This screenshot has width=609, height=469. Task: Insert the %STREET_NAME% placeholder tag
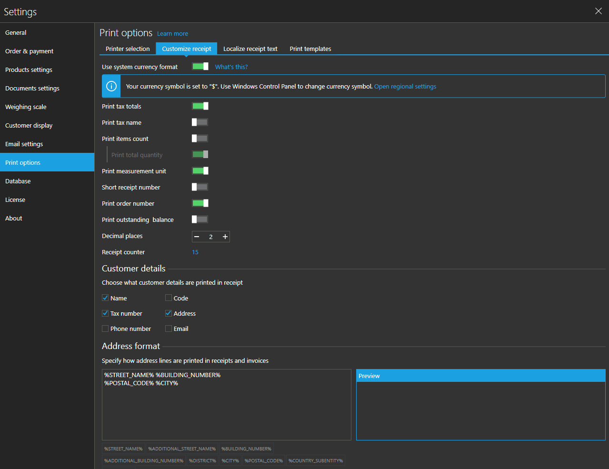123,449
